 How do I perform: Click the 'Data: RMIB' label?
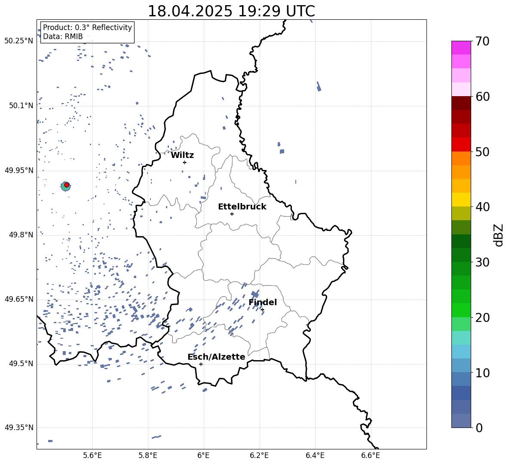coord(63,36)
